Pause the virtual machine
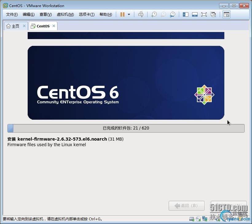 [x=122, y=14]
